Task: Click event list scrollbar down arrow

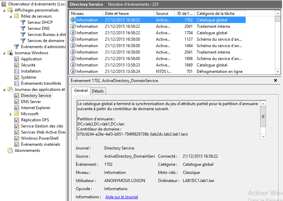Action: coord(278,72)
